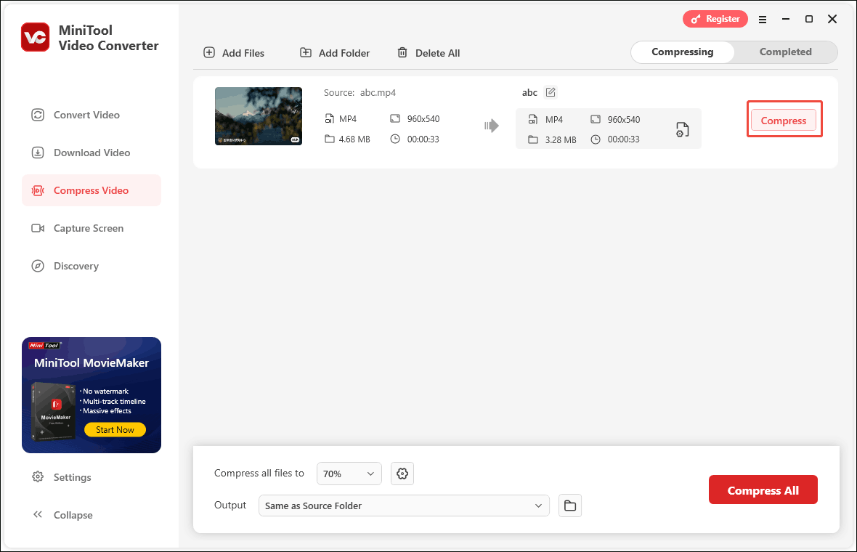Click the abc.mp4 video thumbnail

259,116
